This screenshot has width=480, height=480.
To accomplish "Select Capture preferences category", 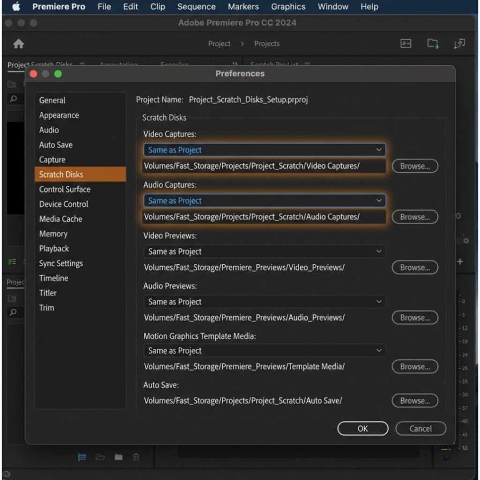I will [80, 159].
